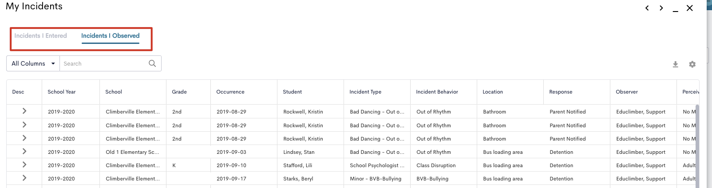Expand the Lindsey, Stan incident row

coord(24,152)
